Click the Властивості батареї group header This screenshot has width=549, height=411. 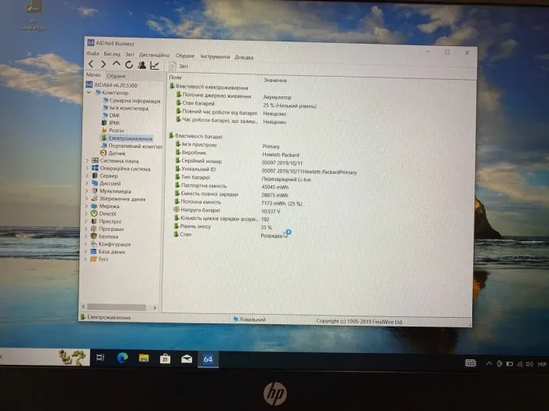point(196,136)
